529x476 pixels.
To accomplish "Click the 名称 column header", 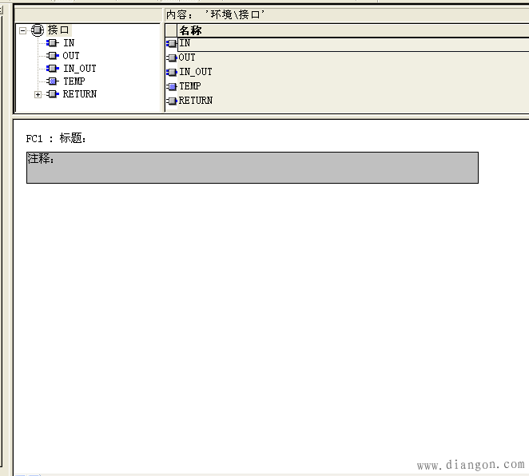I will [x=190, y=30].
